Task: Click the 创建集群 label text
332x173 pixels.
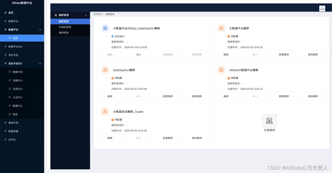Action: 269,130
